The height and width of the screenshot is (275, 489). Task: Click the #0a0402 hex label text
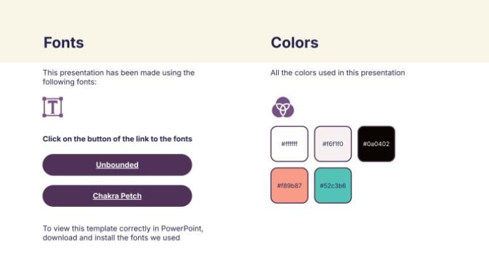[376, 144]
